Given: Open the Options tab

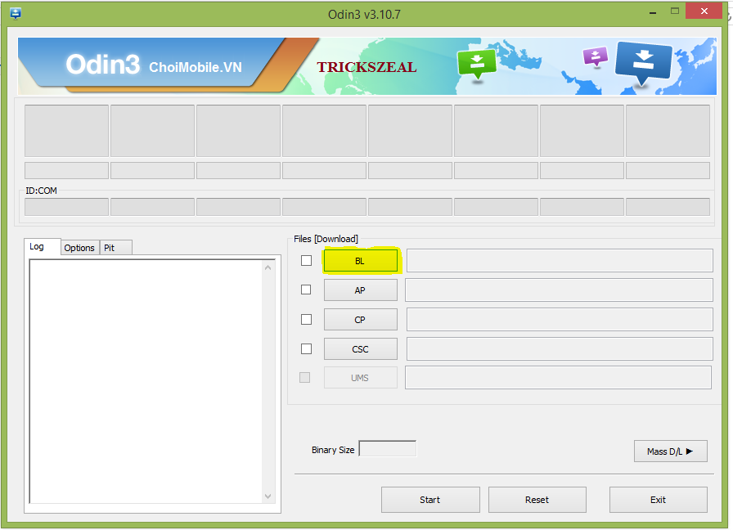Looking at the screenshot, I should coord(79,248).
